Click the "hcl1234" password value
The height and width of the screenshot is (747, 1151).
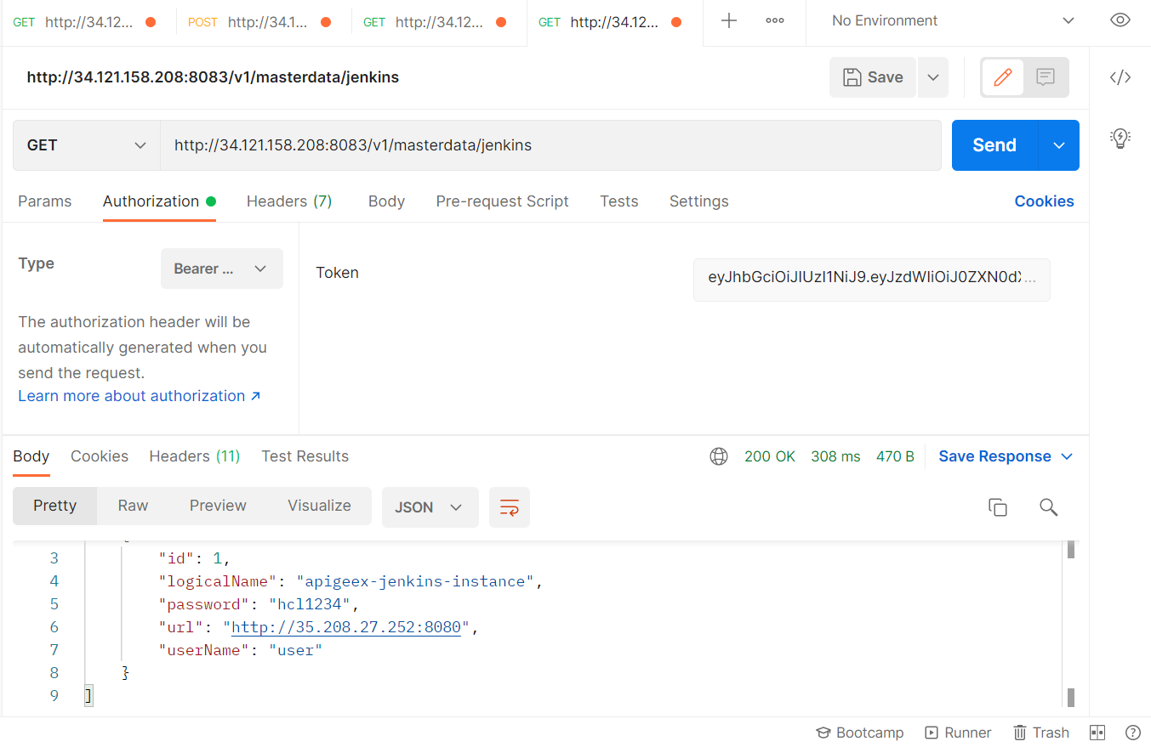click(308, 604)
